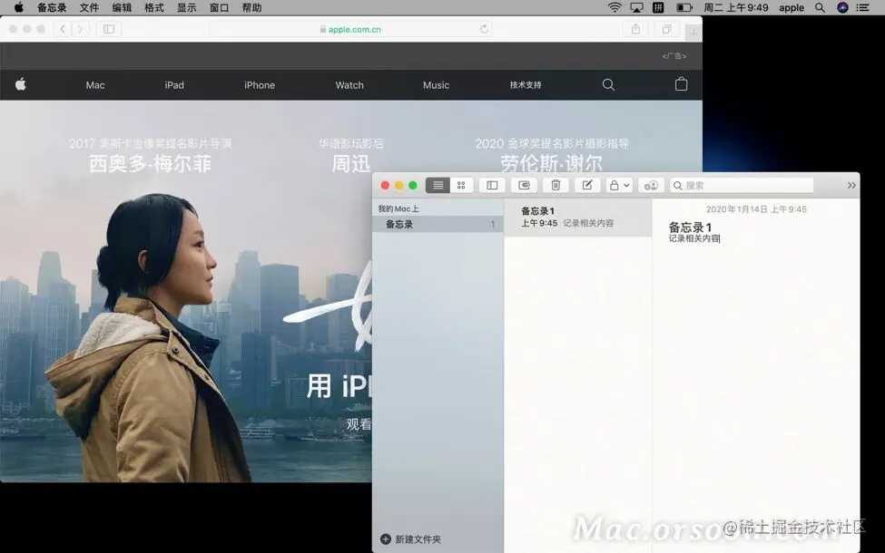Click Apple logo on website navigation
Image resolution: width=885 pixels, height=553 pixels.
21,84
